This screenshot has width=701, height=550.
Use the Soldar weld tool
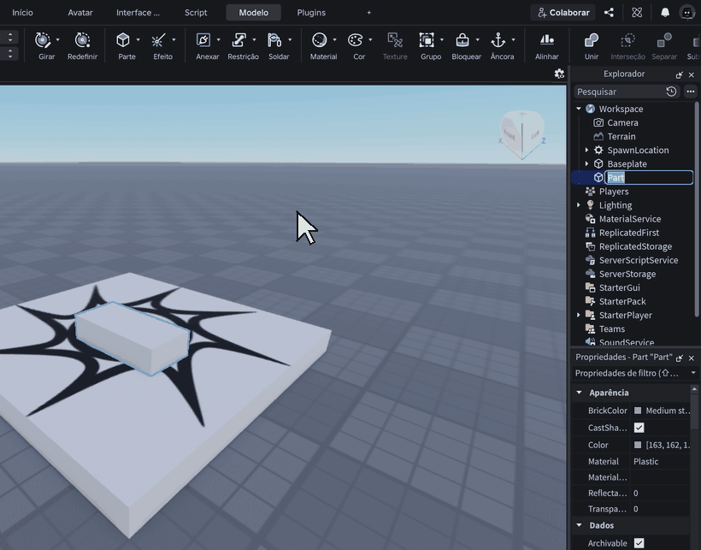(x=274, y=45)
